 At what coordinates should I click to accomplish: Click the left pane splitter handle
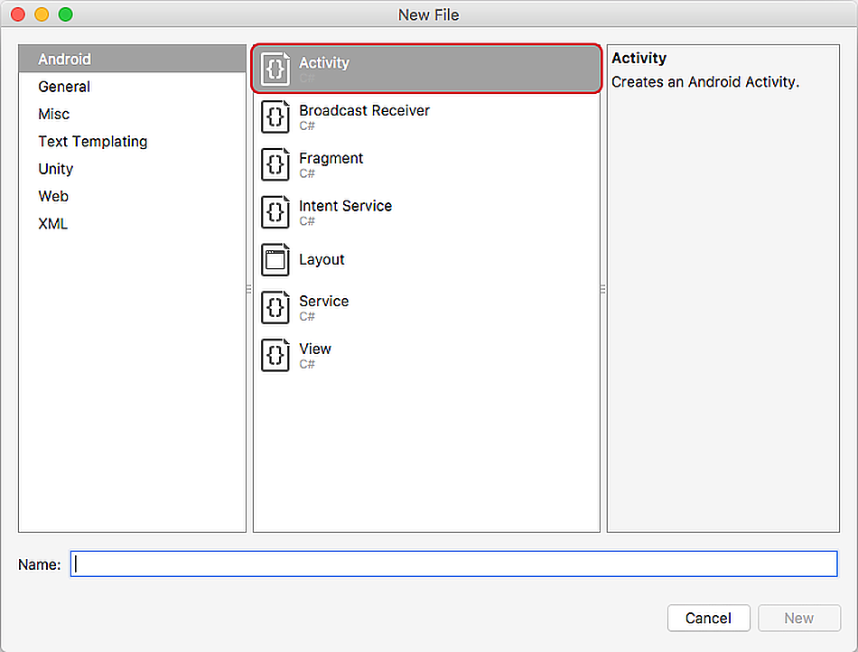pyautogui.click(x=249, y=289)
